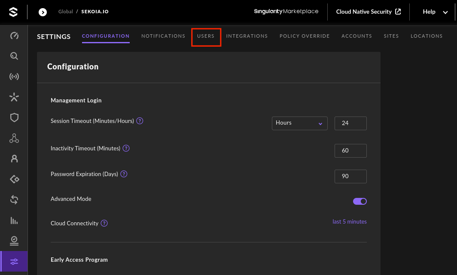The width and height of the screenshot is (457, 275).
Task: Open Cloud Native Security link
Action: [x=368, y=12]
